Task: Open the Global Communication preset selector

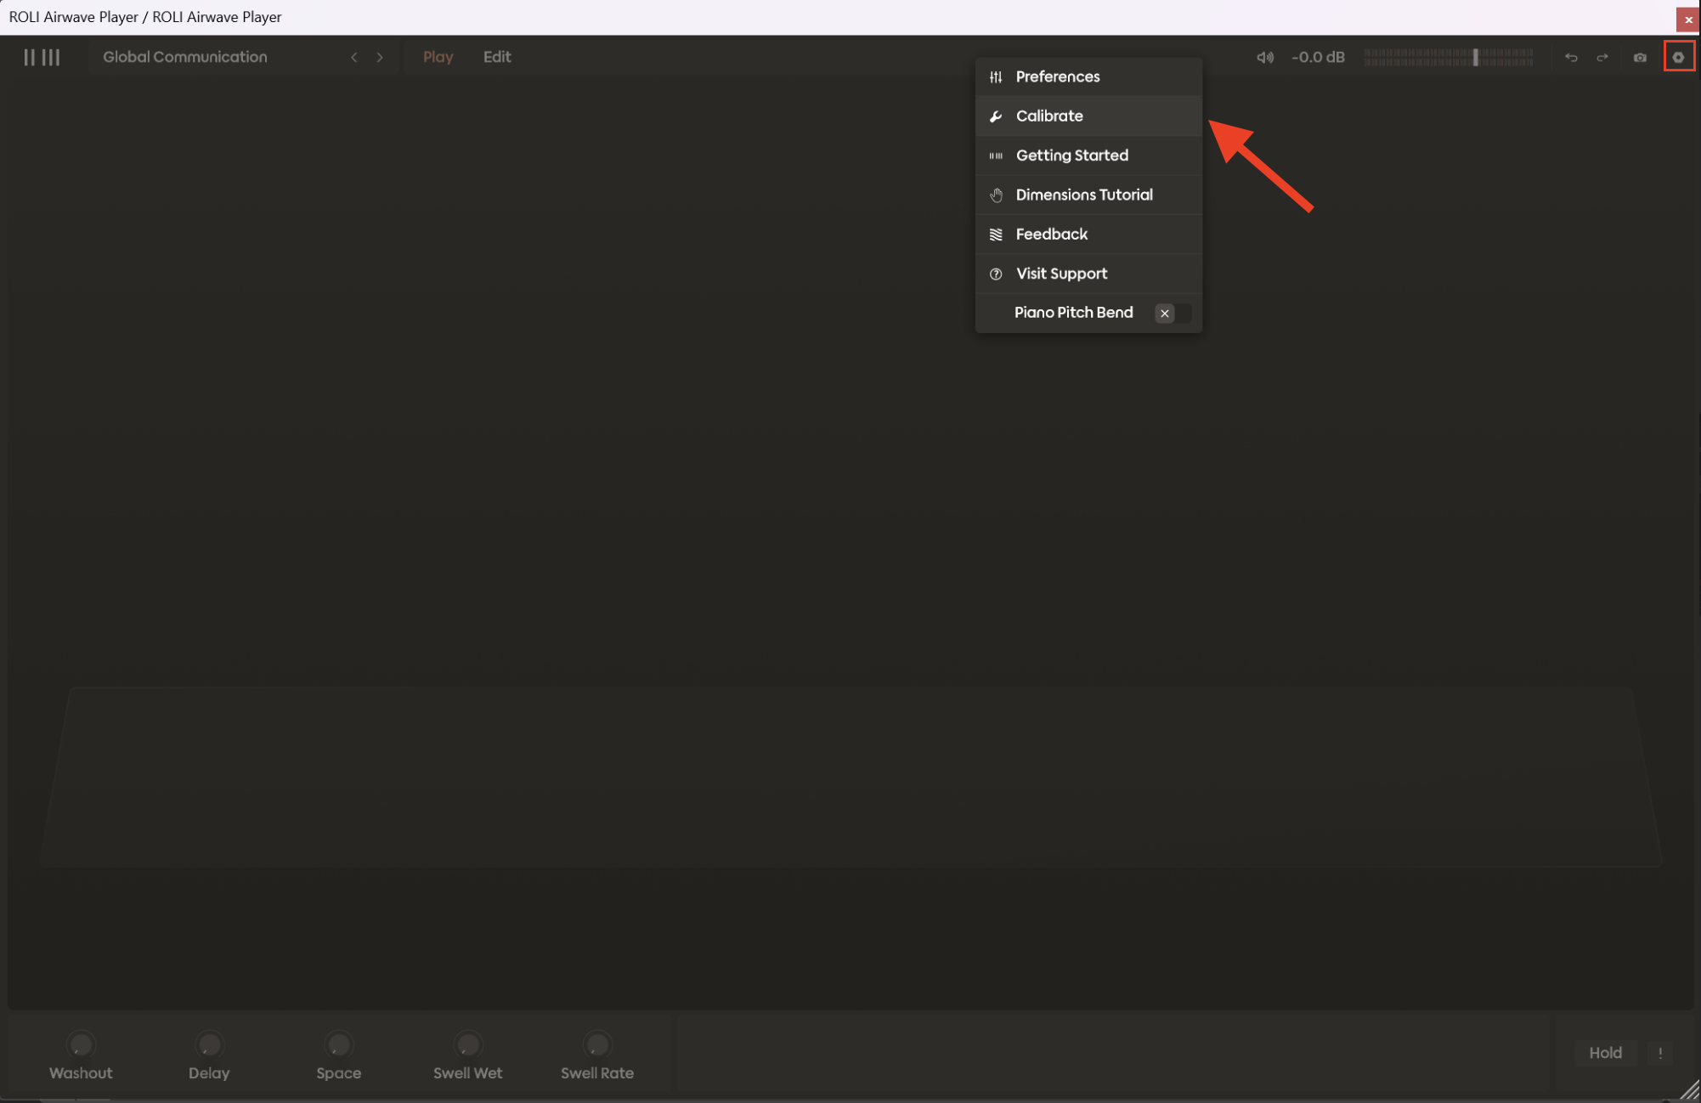Action: 185,57
